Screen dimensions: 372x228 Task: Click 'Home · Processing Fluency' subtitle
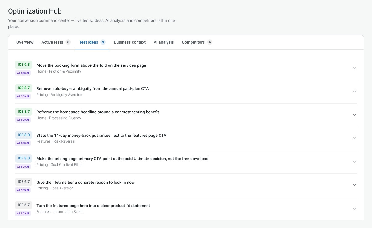pyautogui.click(x=59, y=118)
